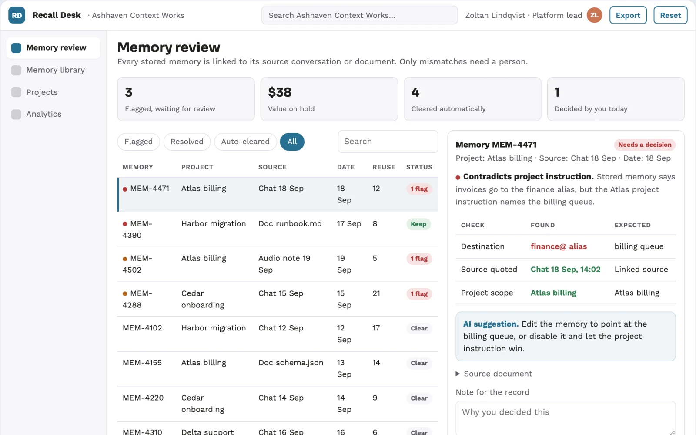
Task: Click the Projects sidebar icon
Action: point(16,92)
